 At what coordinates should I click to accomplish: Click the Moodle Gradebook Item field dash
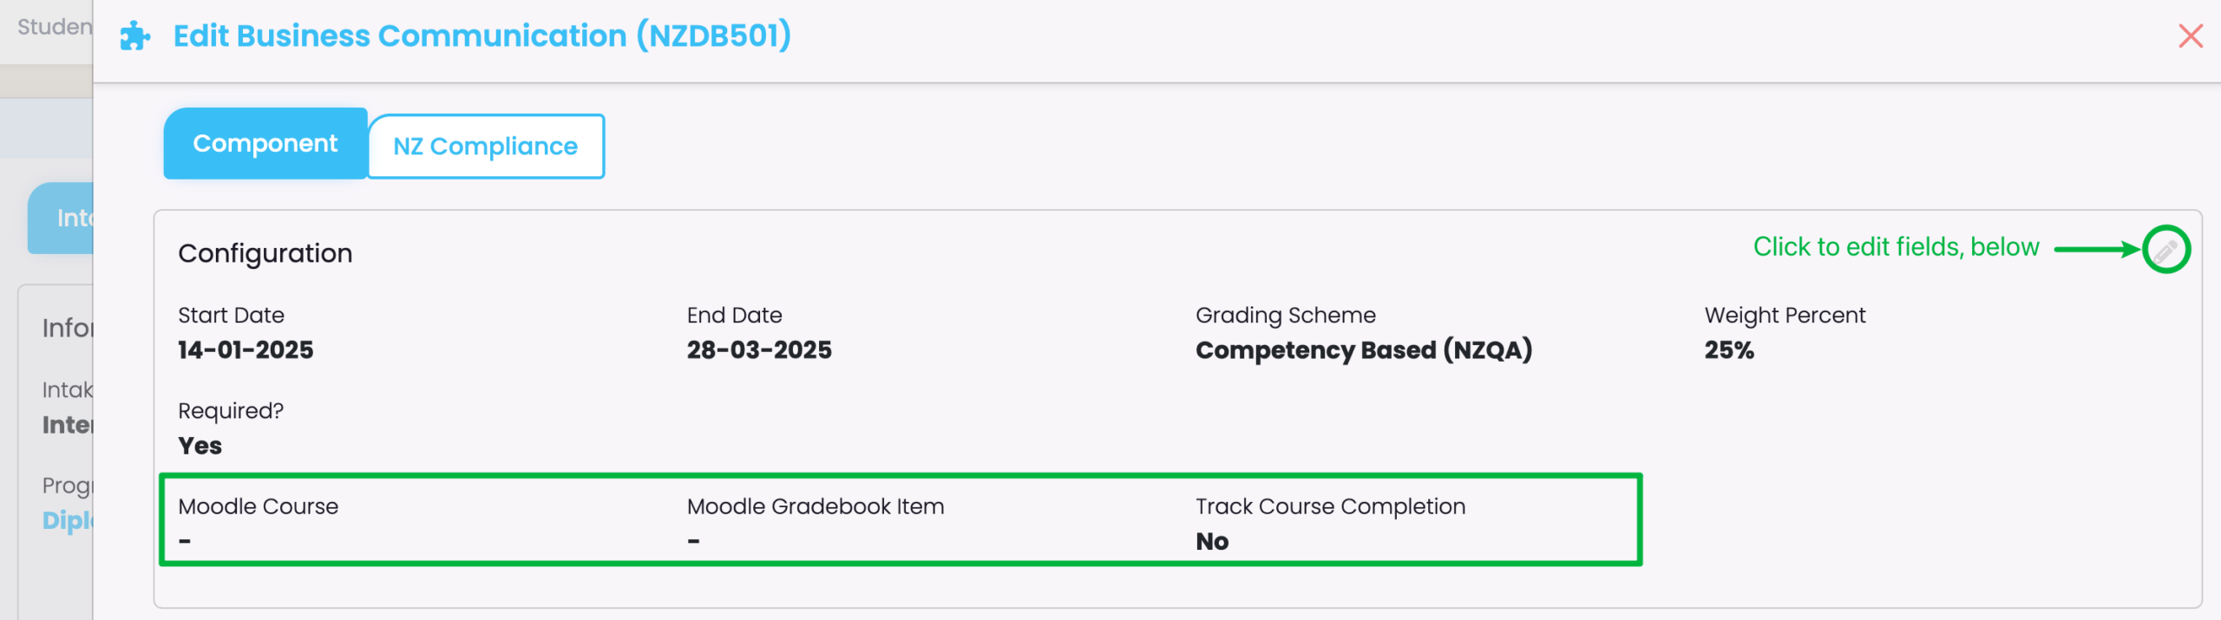[x=693, y=542]
